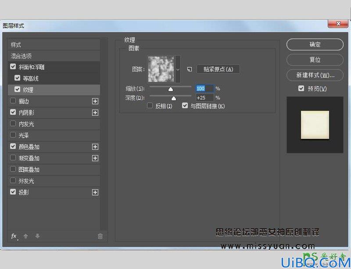Open the 外发光 settings row
The width and height of the screenshot is (351, 269).
[54, 181]
